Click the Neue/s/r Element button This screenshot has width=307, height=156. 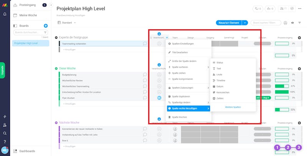[x=229, y=23]
